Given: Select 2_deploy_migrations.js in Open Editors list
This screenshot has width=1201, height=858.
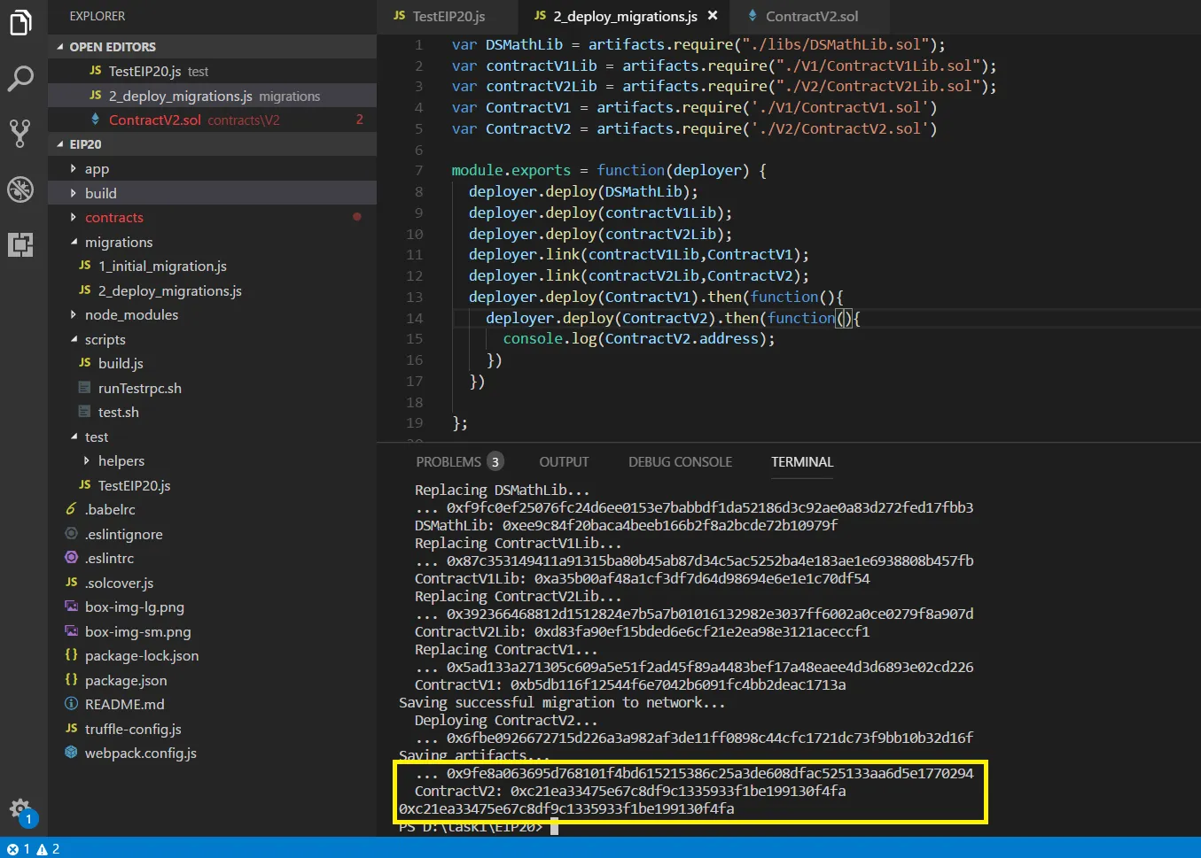Looking at the screenshot, I should [x=213, y=96].
